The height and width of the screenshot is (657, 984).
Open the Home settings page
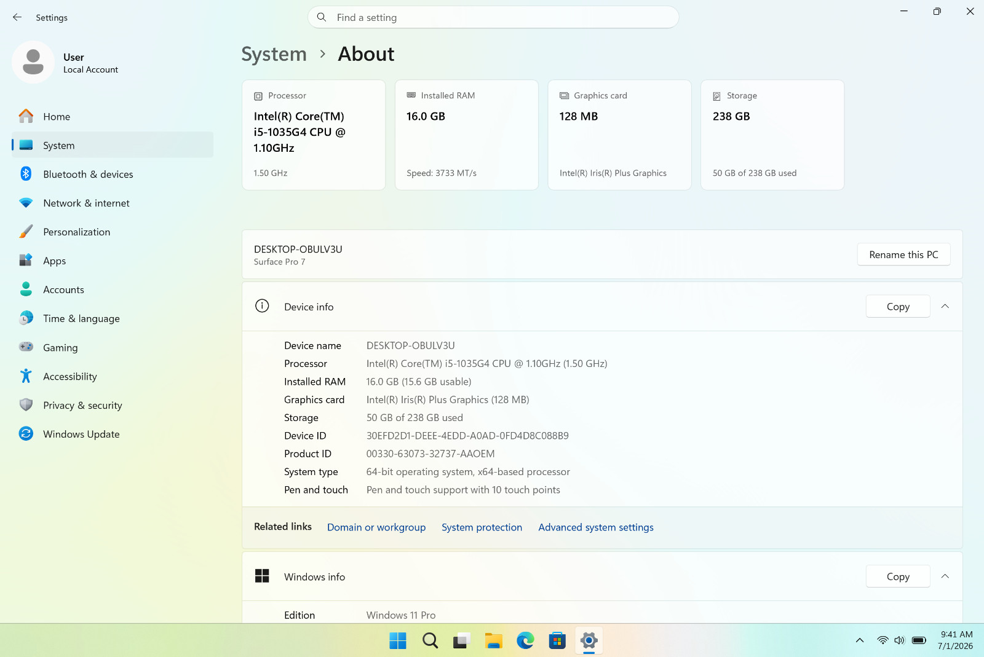click(113, 116)
